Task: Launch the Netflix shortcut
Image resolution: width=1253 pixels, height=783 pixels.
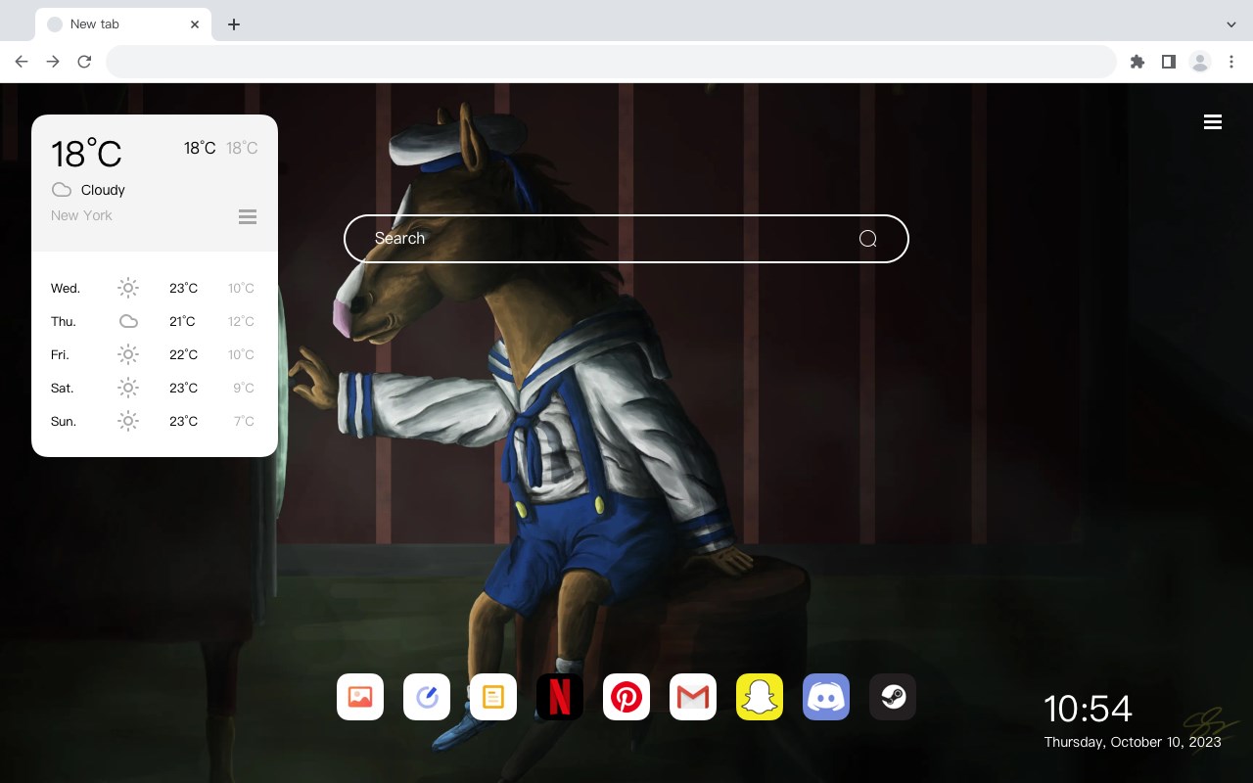Action: click(x=560, y=697)
